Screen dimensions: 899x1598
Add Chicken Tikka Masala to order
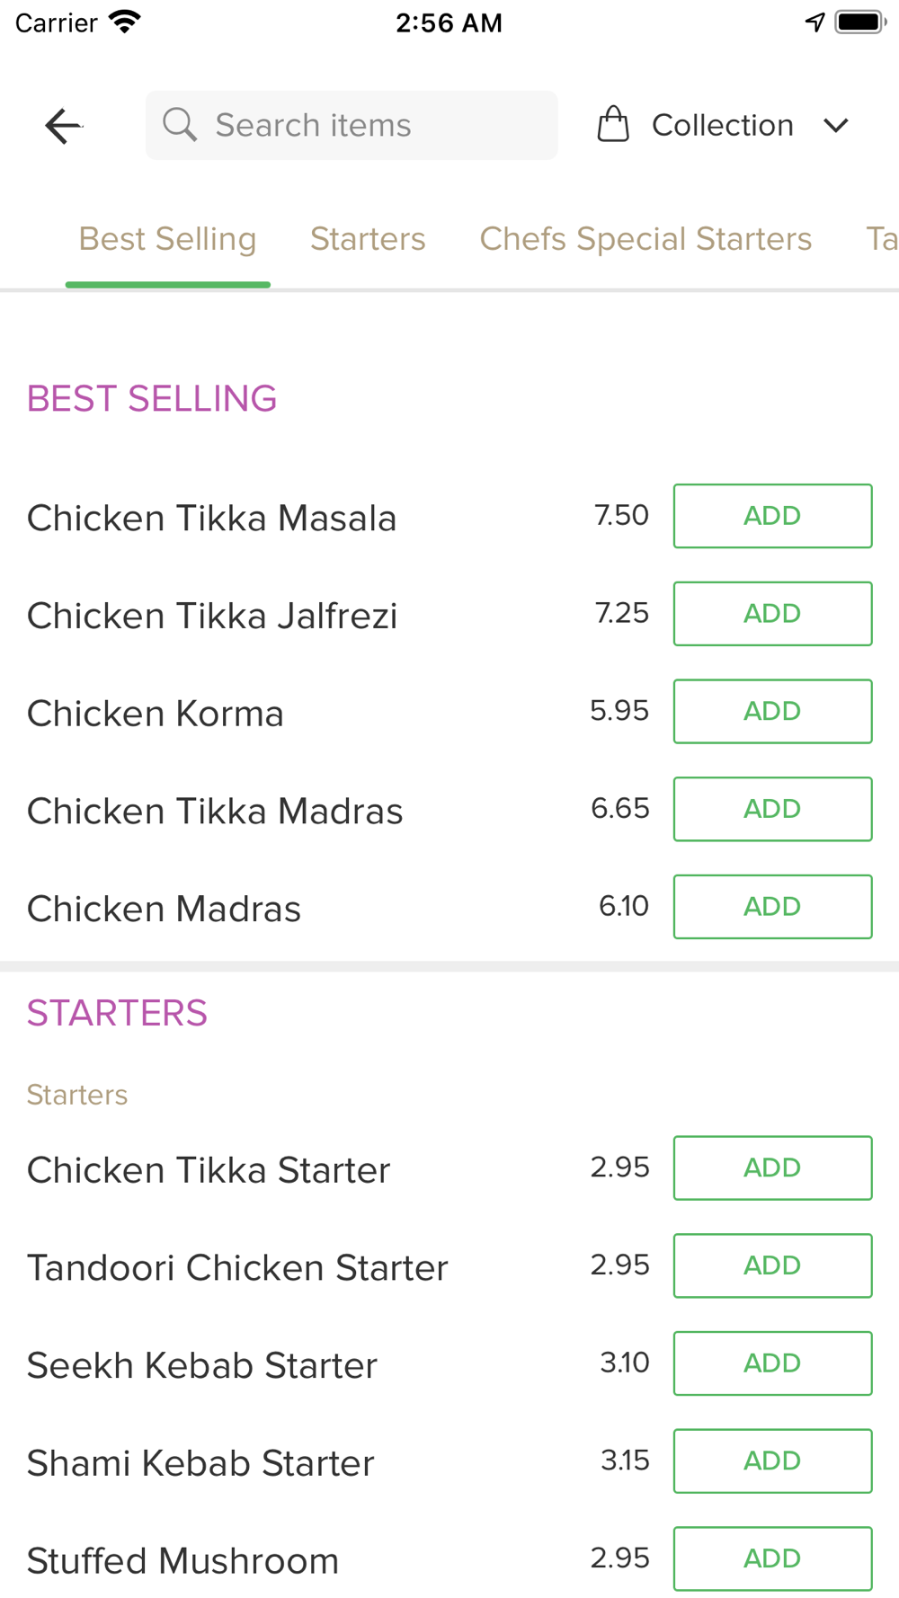coord(772,516)
